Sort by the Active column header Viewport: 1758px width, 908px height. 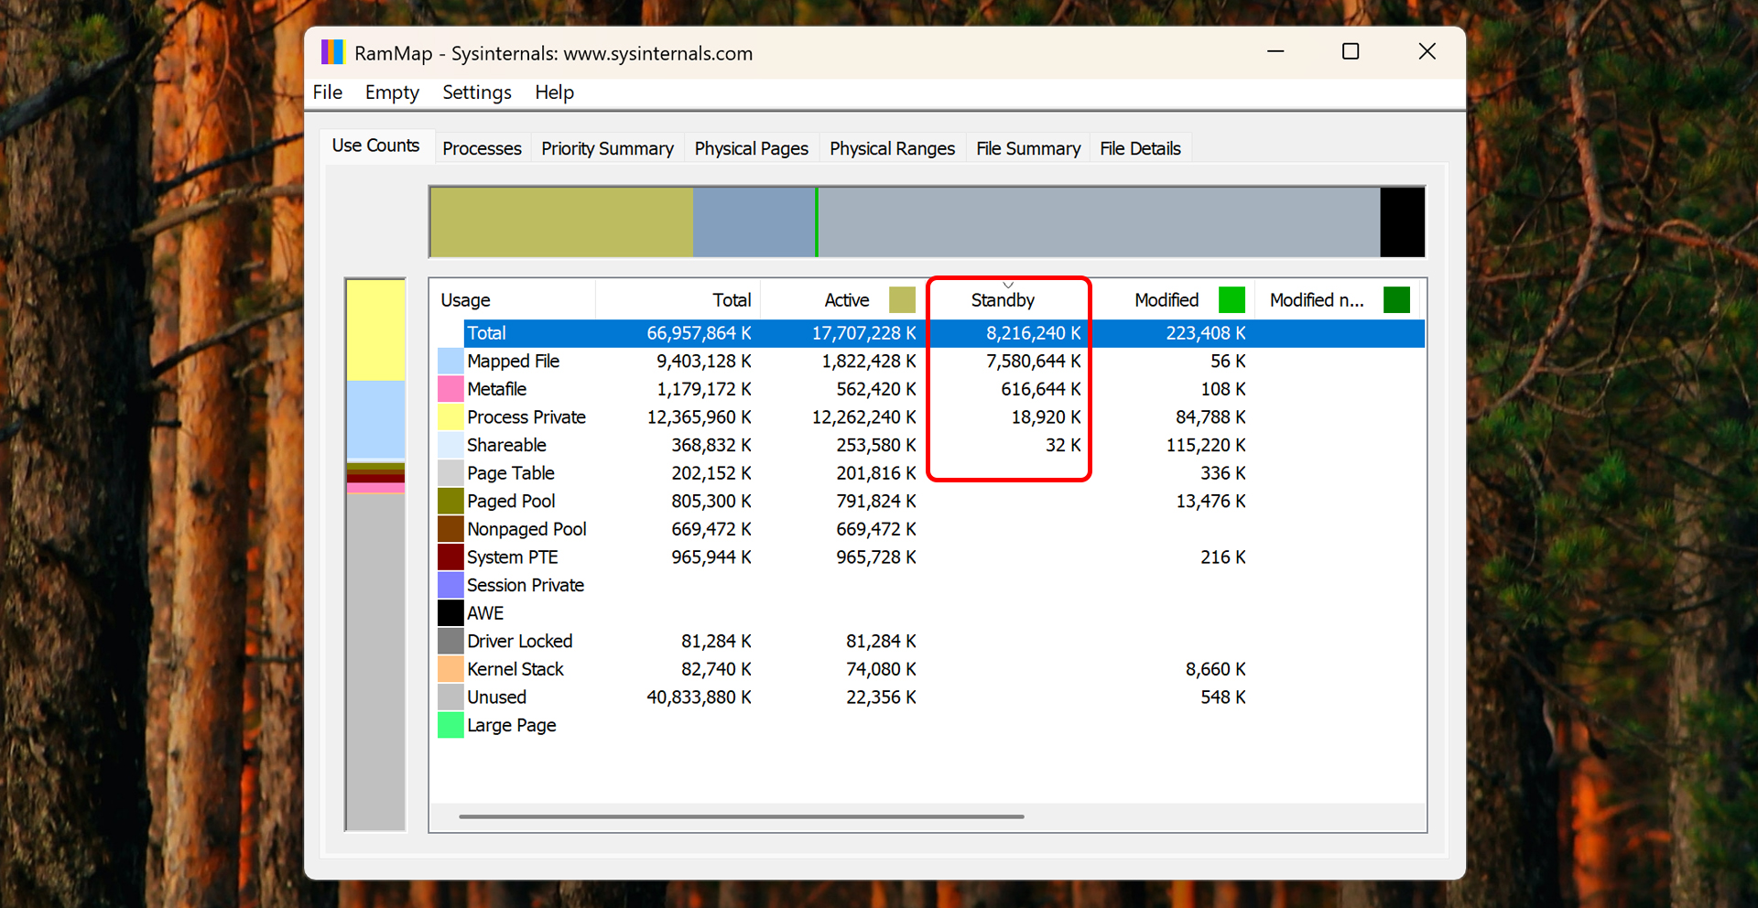coord(846,300)
